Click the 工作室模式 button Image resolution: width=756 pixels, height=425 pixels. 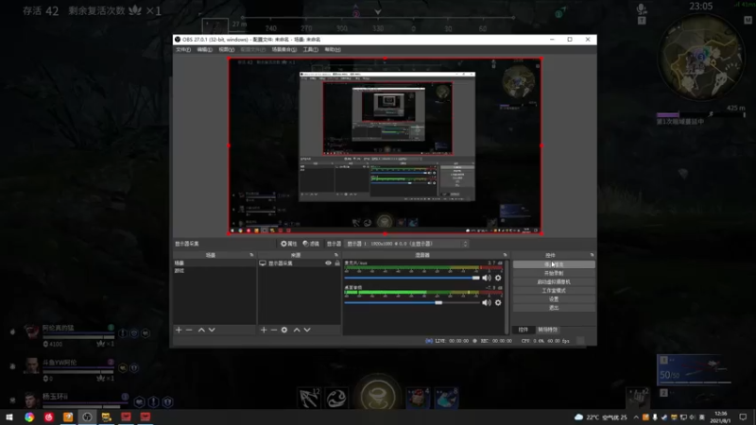click(x=554, y=291)
